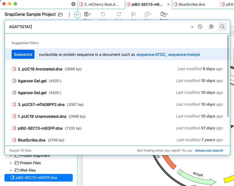Click the SnapGene Sample Project title
This screenshot has width=234, height=186.
[x=30, y=14]
